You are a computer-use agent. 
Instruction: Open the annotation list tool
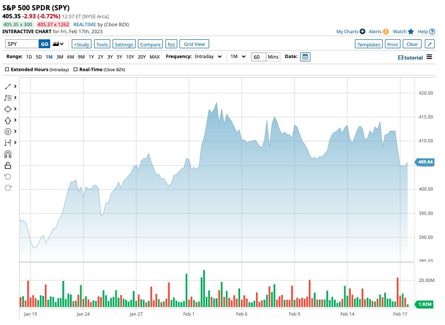coord(8,98)
